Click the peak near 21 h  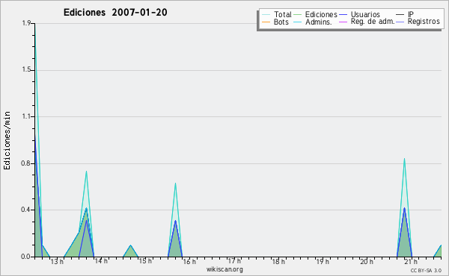pyautogui.click(x=404, y=159)
